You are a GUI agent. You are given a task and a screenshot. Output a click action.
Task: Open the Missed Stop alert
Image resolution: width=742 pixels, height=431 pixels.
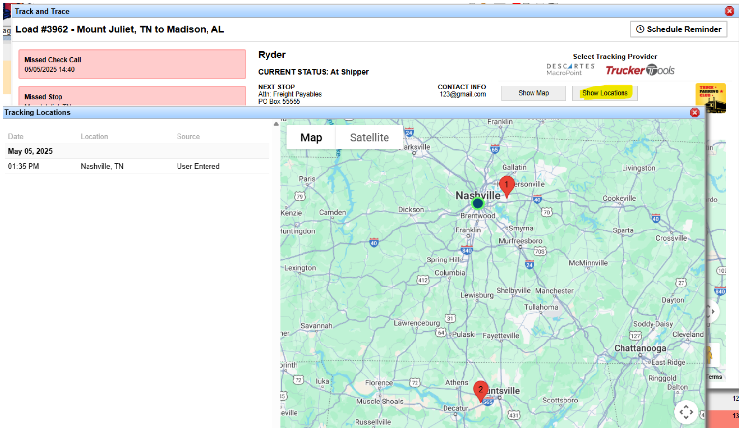tap(132, 96)
